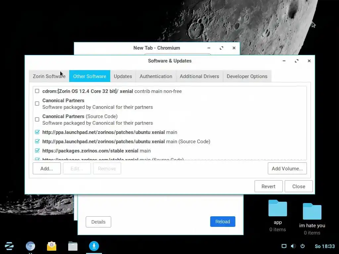Click the clock showing So 18:33

pyautogui.click(x=325, y=246)
